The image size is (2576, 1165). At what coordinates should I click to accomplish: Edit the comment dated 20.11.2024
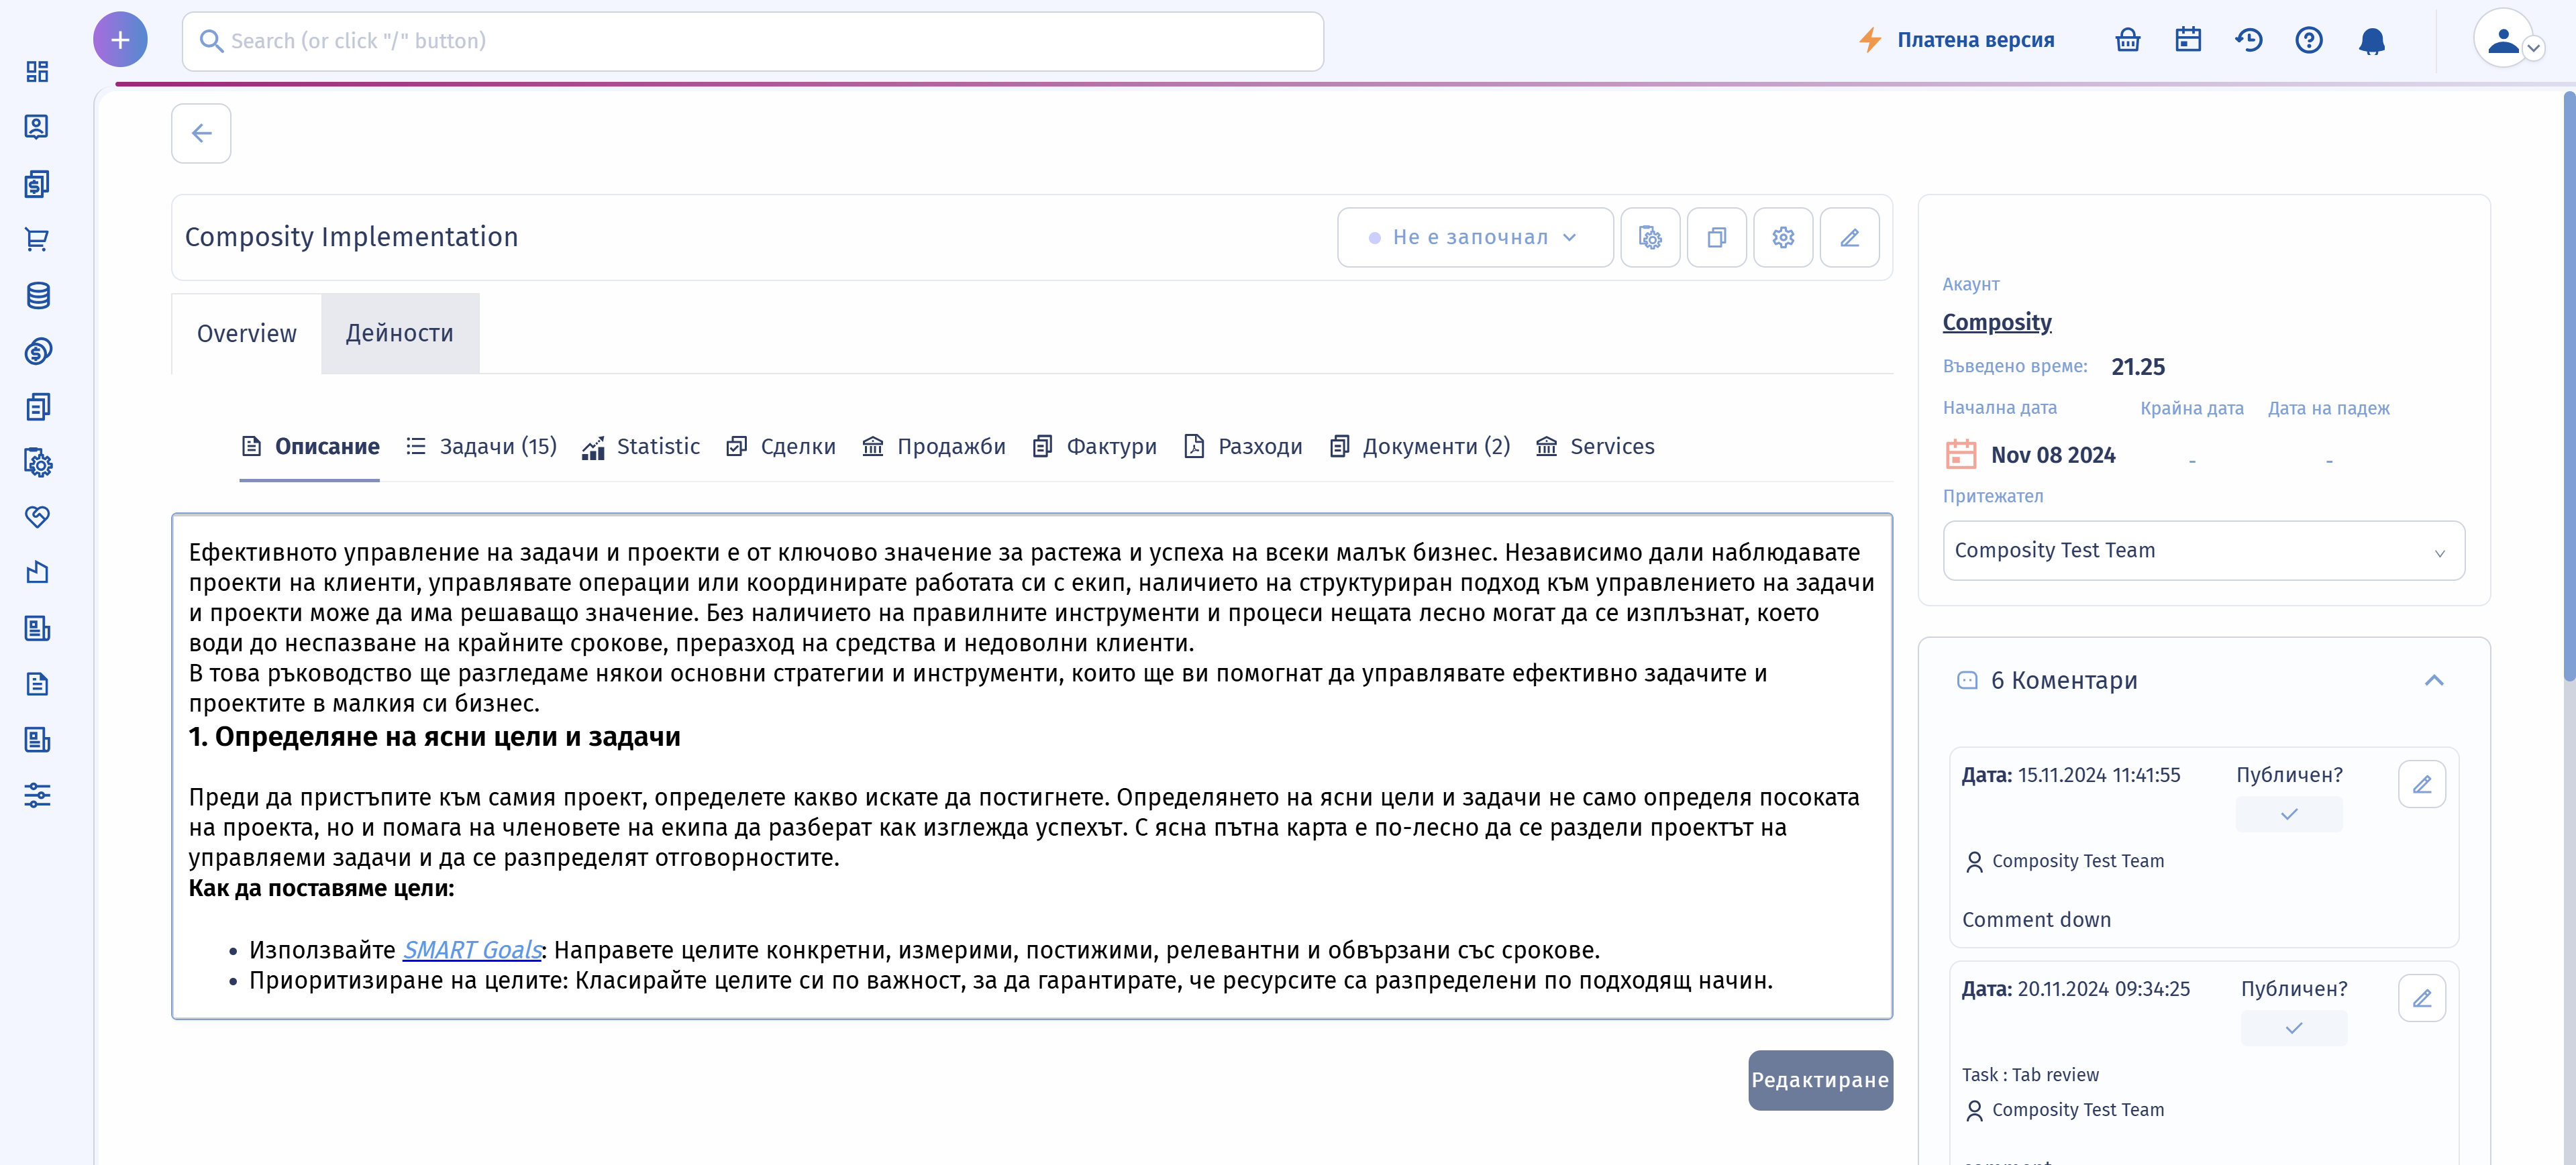(x=2422, y=998)
